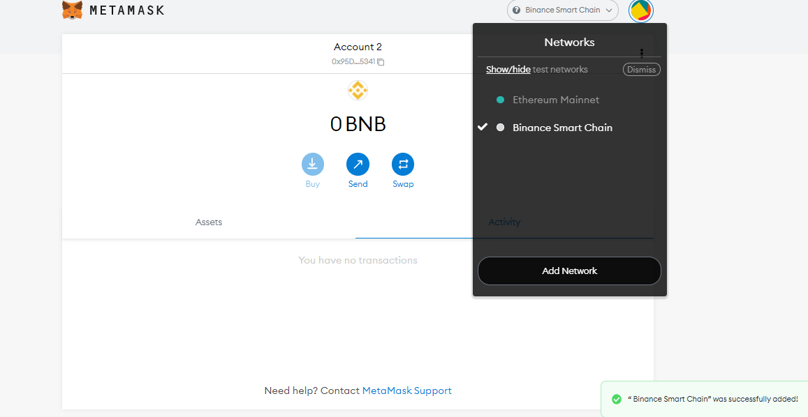The height and width of the screenshot is (417, 808).
Task: Open the three-dot account options menu
Action: (x=642, y=53)
